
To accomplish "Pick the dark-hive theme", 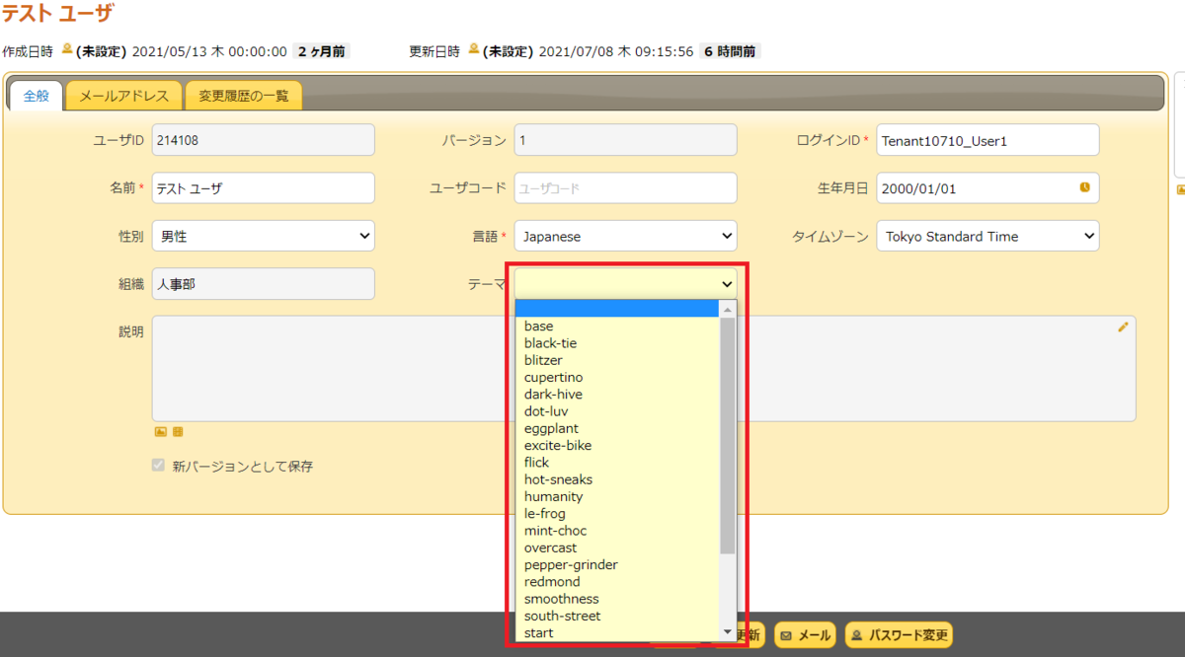I will (x=618, y=394).
